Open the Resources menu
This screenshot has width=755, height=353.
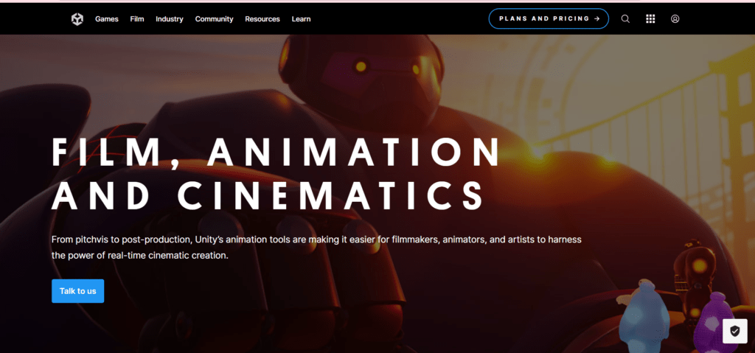[262, 19]
